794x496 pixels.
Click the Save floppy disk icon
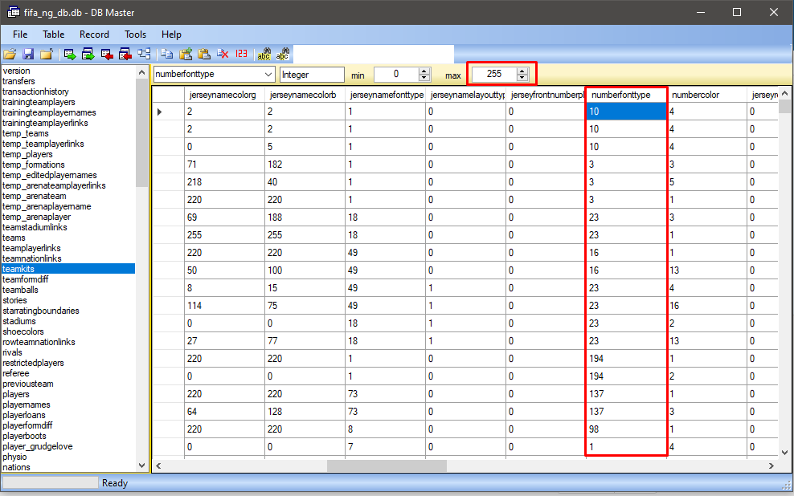[x=28, y=54]
